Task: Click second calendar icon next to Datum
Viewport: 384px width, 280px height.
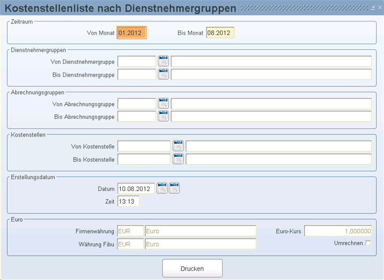Action: (x=174, y=188)
